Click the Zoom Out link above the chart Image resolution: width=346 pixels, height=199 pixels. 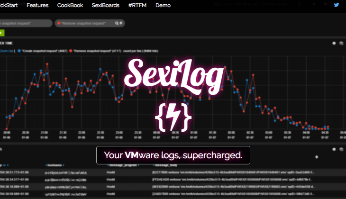click(7, 51)
